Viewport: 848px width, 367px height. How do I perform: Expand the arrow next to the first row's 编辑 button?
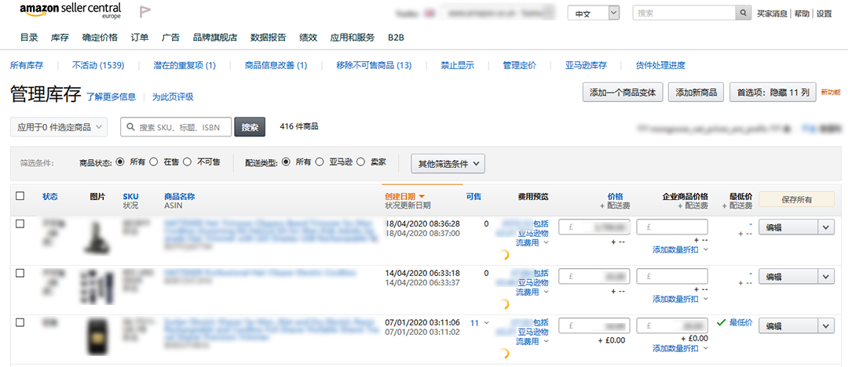[825, 227]
